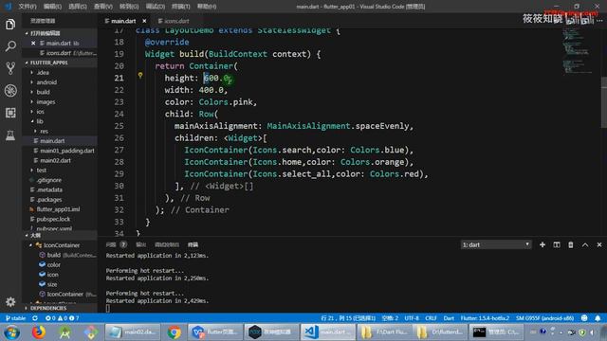Click the Flutter 1.5.4-hotfix.2 version indicator
Screen dimensions: 607x341
[485, 318]
